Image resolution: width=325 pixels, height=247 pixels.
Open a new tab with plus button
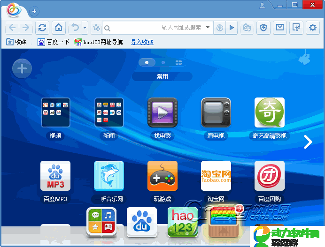point(34,11)
